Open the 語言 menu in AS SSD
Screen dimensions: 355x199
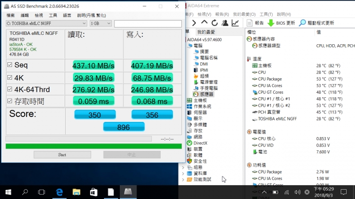(67, 15)
